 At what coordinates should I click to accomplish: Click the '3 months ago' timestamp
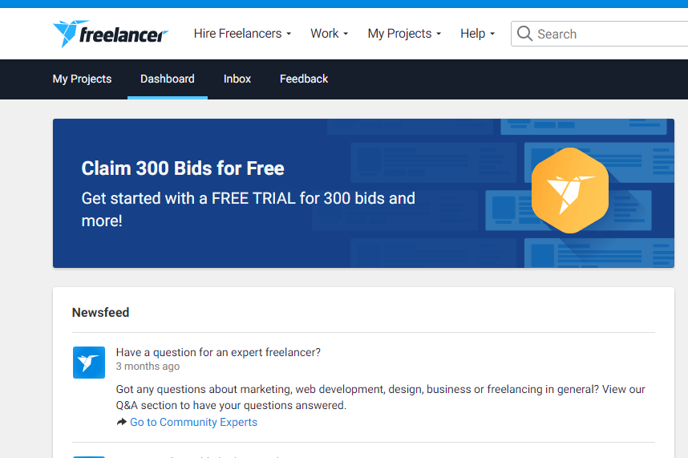148,367
